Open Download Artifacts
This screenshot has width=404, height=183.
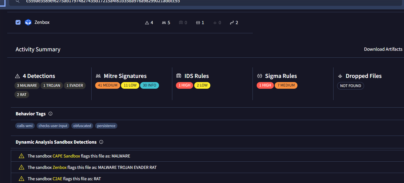tap(383, 49)
